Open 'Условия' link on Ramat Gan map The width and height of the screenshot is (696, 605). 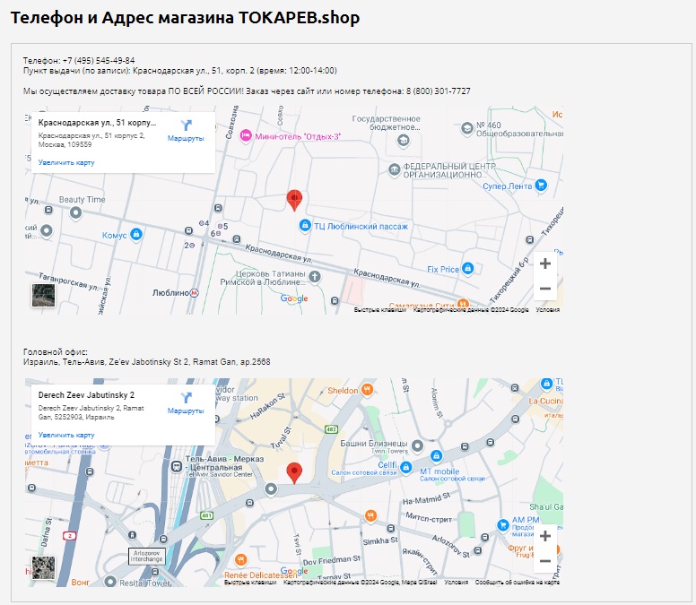tap(457, 582)
